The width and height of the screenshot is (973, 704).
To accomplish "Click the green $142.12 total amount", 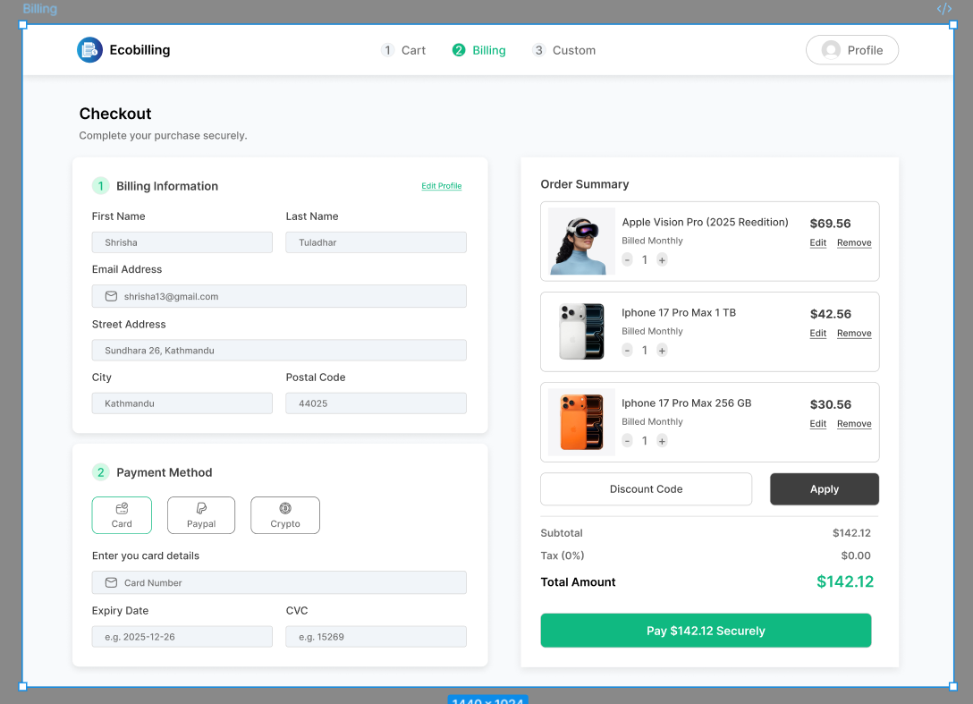I will pyautogui.click(x=844, y=581).
